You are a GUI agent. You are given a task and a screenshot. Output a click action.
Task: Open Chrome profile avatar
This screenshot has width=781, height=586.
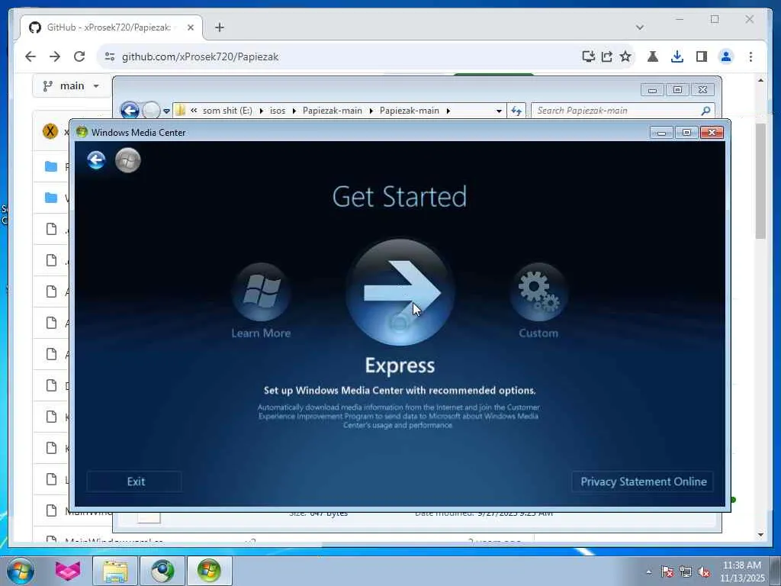click(726, 56)
